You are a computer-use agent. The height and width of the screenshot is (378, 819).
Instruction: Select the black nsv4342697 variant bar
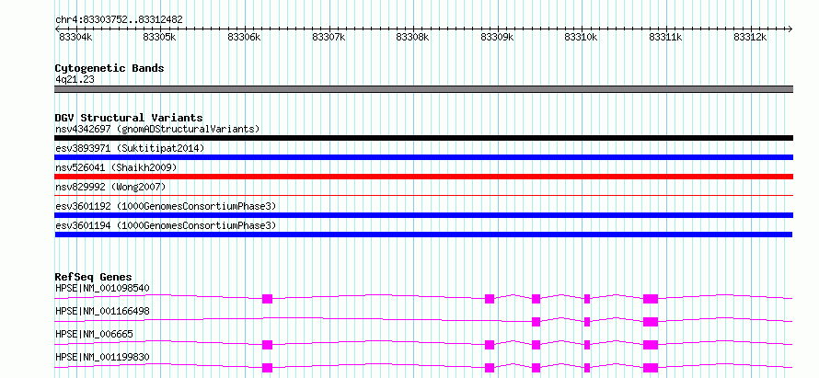click(423, 138)
